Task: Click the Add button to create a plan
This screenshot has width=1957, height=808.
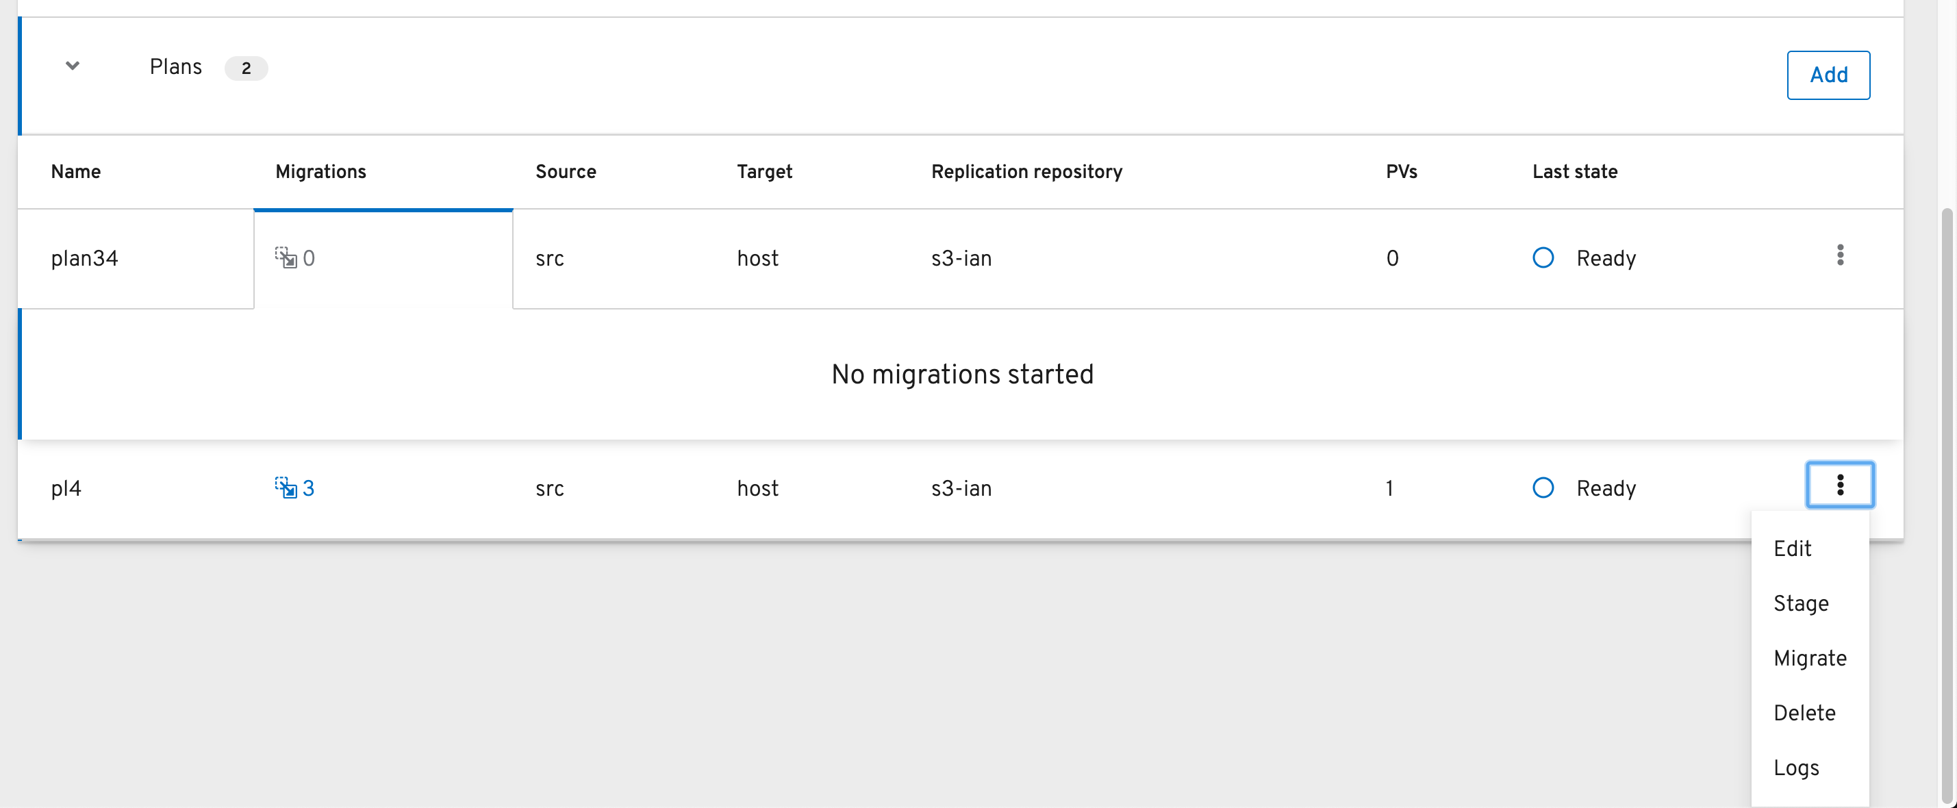Action: point(1828,75)
